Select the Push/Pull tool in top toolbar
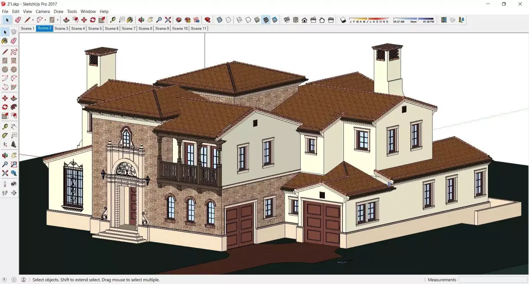Screen dimensions: 529x284 click(66, 20)
